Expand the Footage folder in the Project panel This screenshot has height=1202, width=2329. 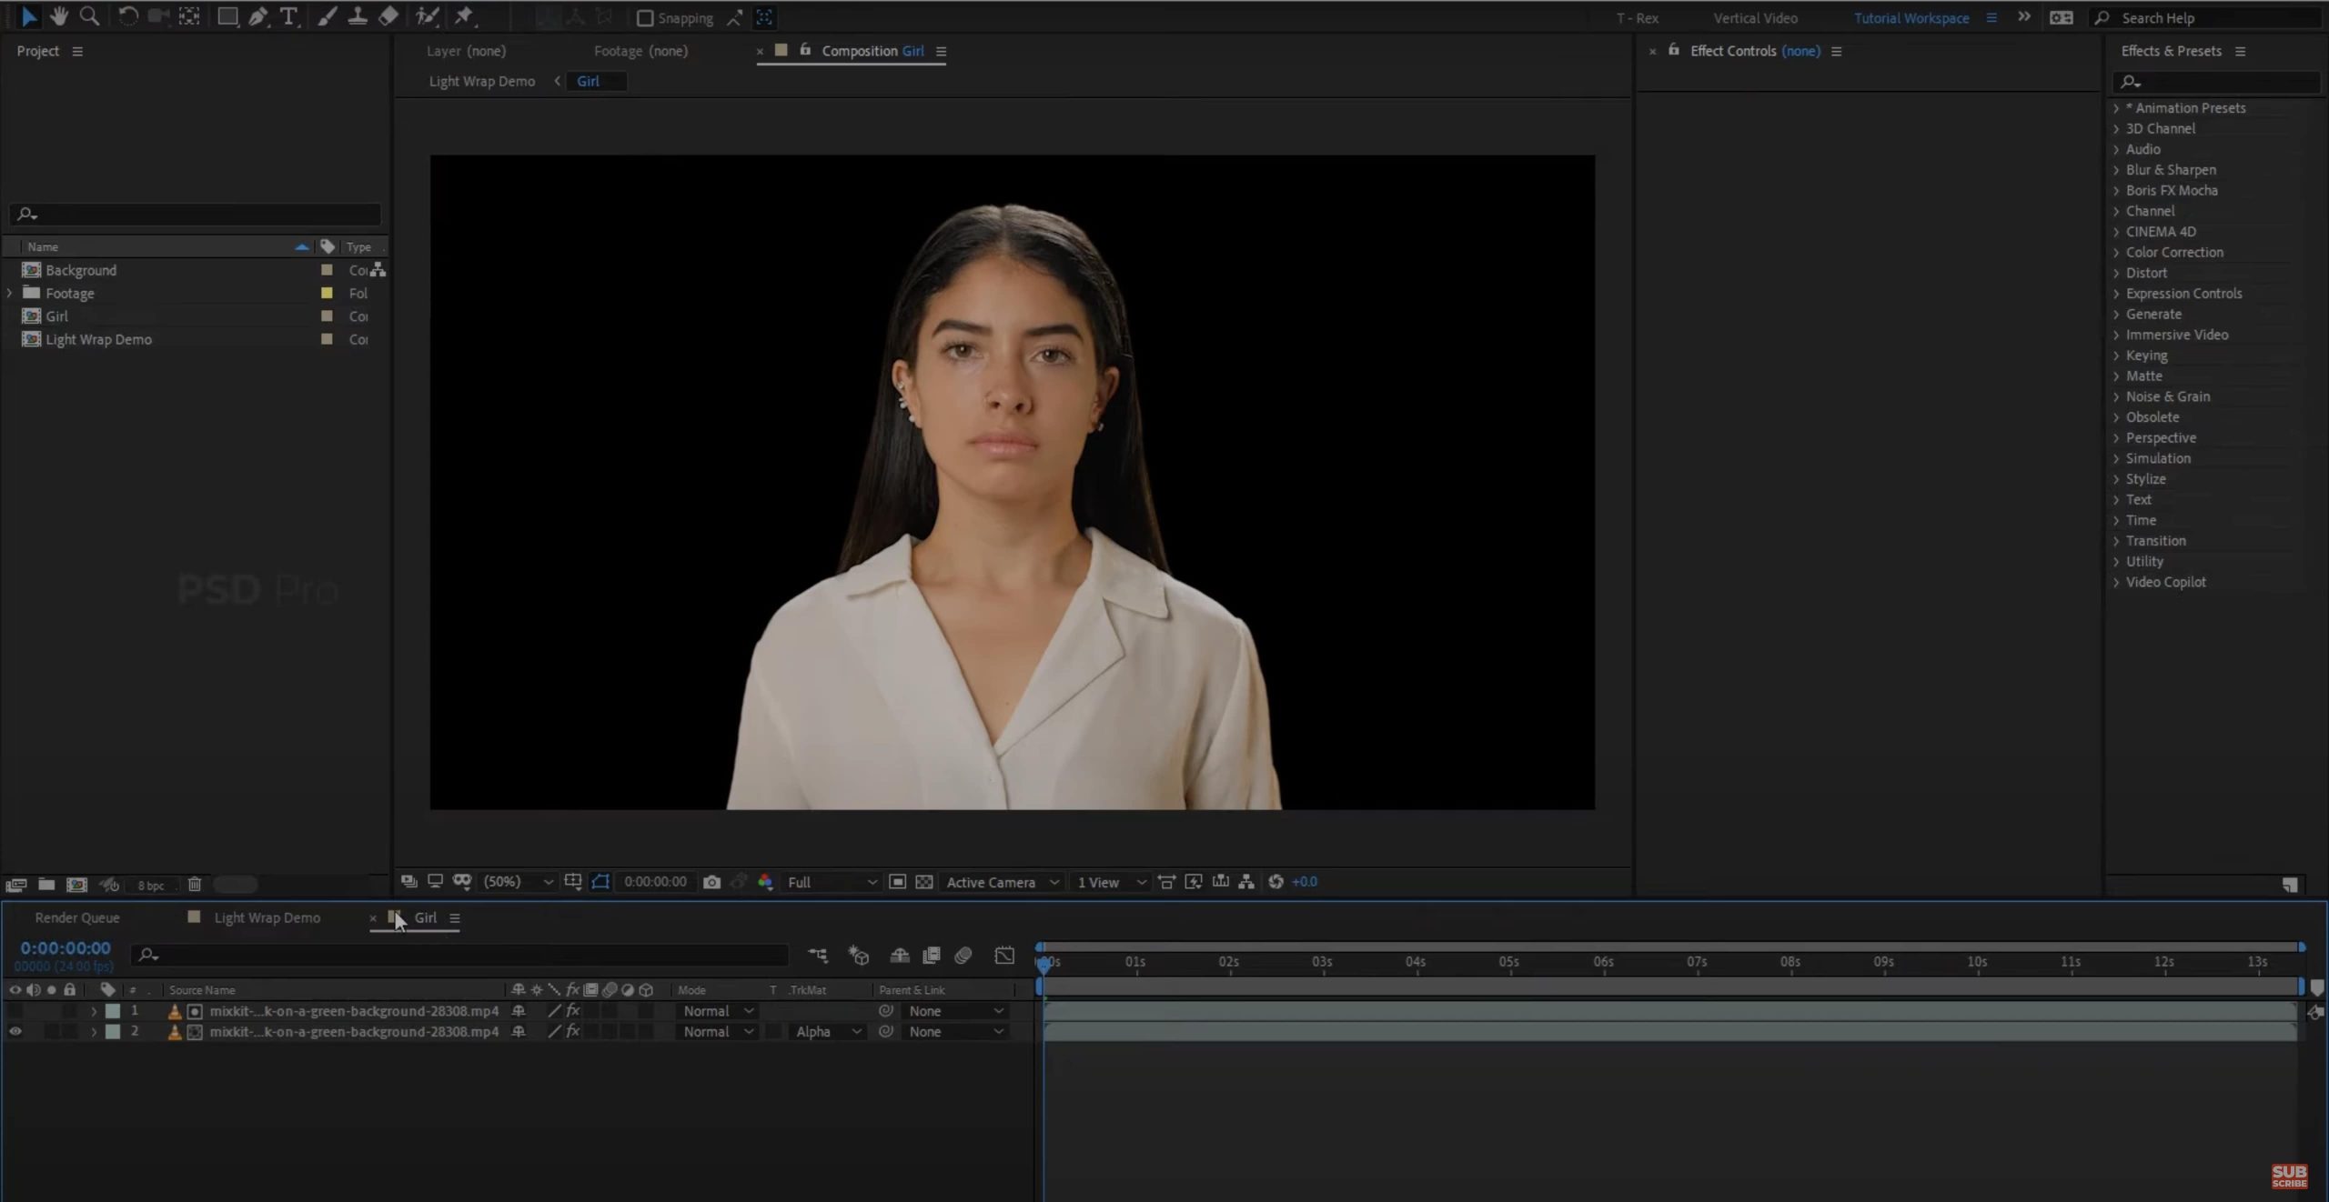(9, 293)
